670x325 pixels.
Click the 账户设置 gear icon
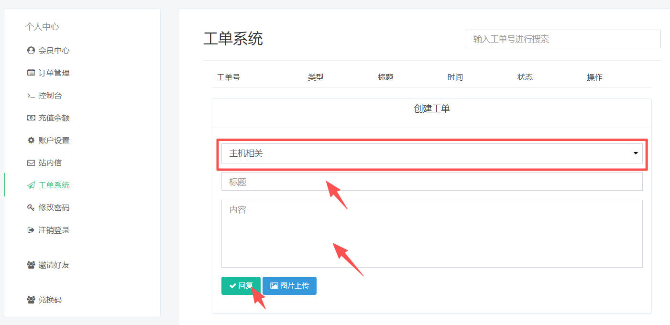(31, 140)
